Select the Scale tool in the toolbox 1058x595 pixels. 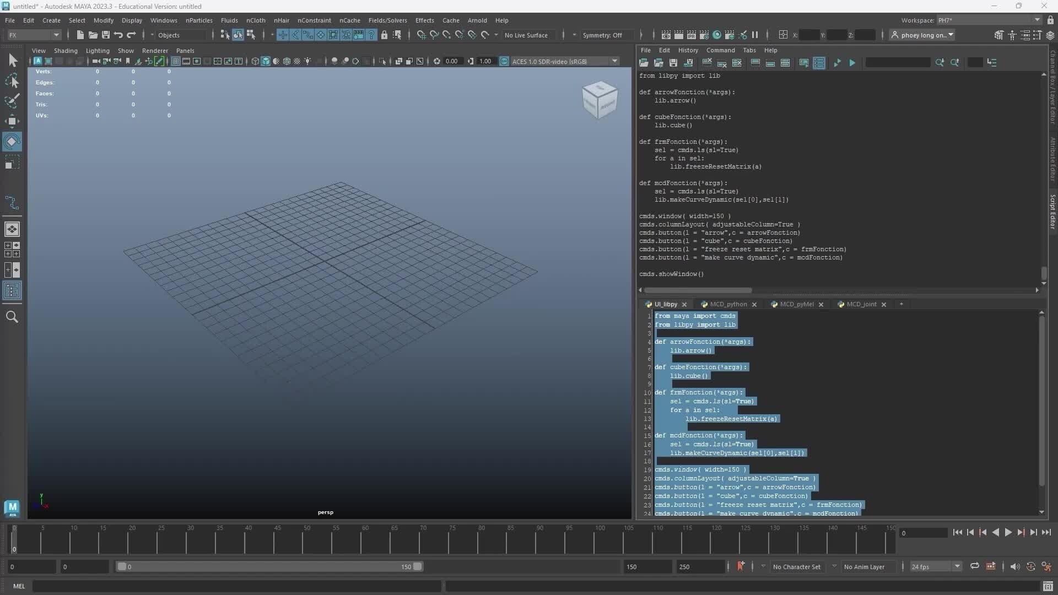(12, 161)
